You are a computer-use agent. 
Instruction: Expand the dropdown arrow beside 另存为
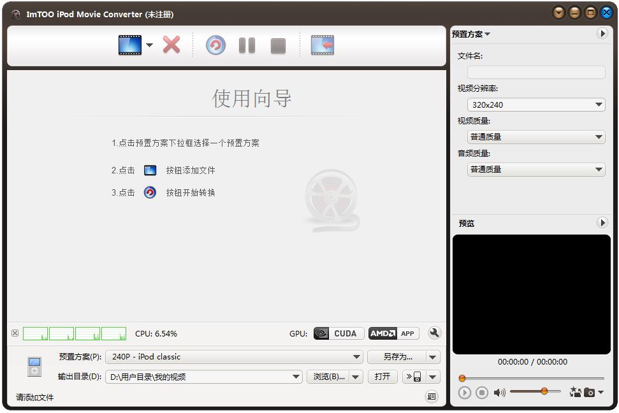click(433, 357)
